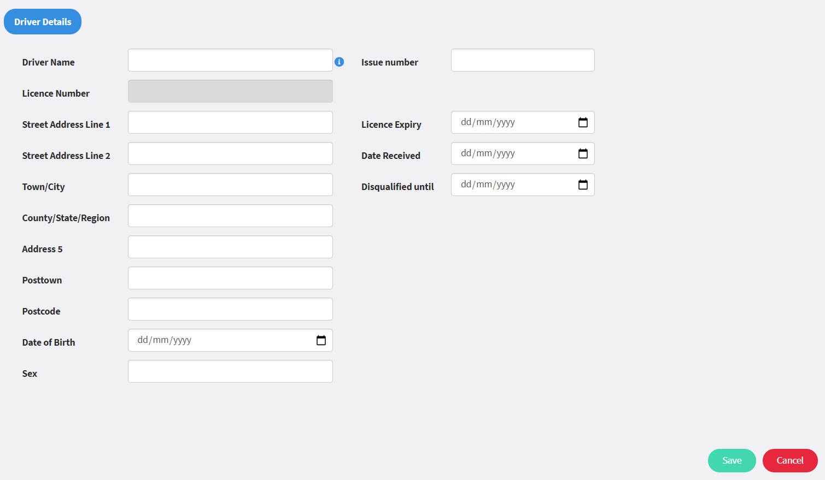
Task: Click into the Town/City field
Action: 230,185
